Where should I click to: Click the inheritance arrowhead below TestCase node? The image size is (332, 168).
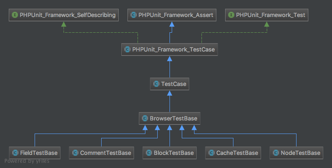170,93
